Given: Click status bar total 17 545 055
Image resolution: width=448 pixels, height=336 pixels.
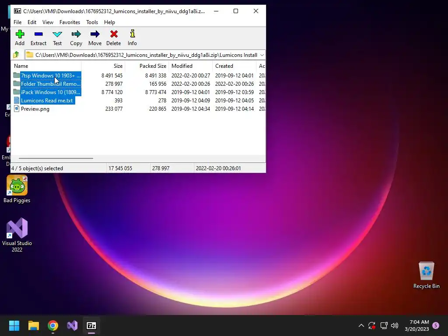Looking at the screenshot, I should coord(120,168).
